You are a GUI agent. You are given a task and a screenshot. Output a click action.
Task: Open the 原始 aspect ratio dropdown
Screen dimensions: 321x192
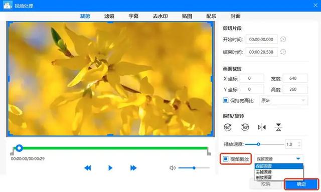click(x=283, y=100)
